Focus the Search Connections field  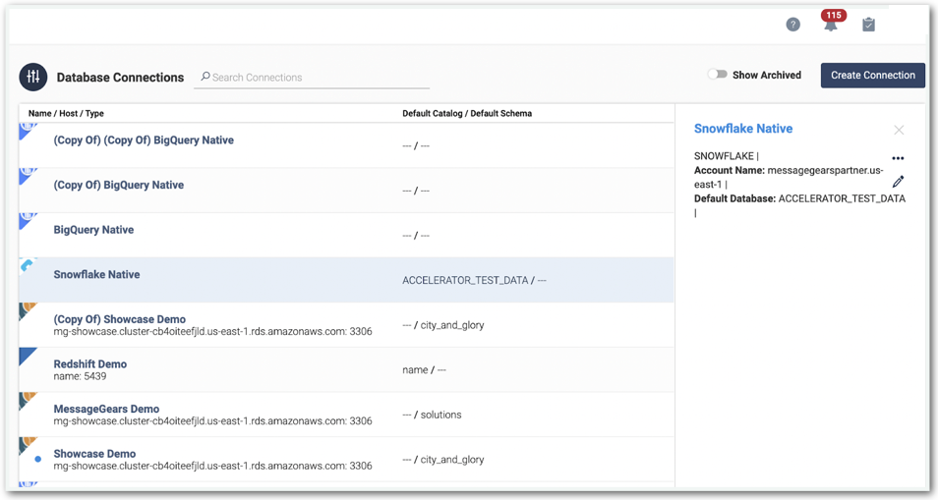[x=312, y=77]
